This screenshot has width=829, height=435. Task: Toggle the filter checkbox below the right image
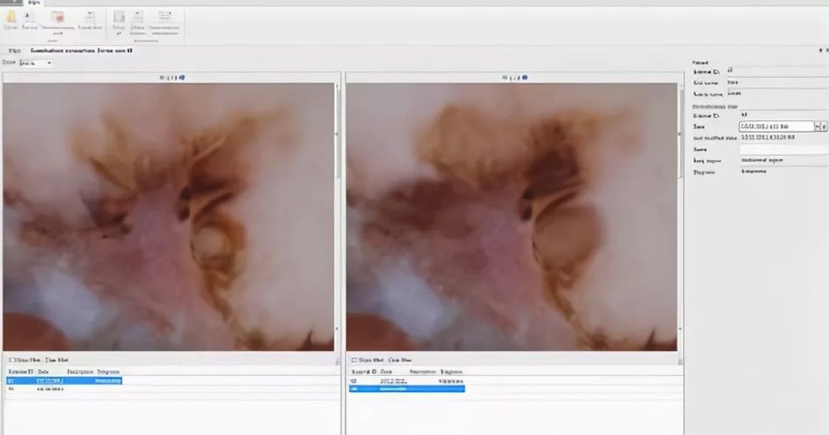(354, 360)
